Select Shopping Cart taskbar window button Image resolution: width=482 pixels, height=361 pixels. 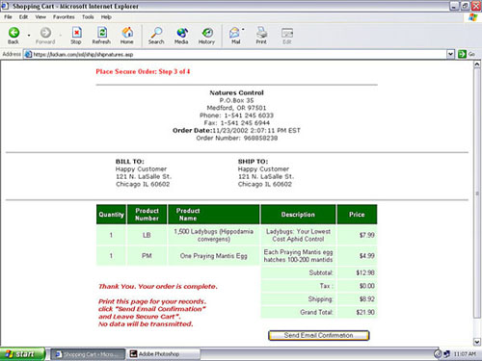pos(88,354)
